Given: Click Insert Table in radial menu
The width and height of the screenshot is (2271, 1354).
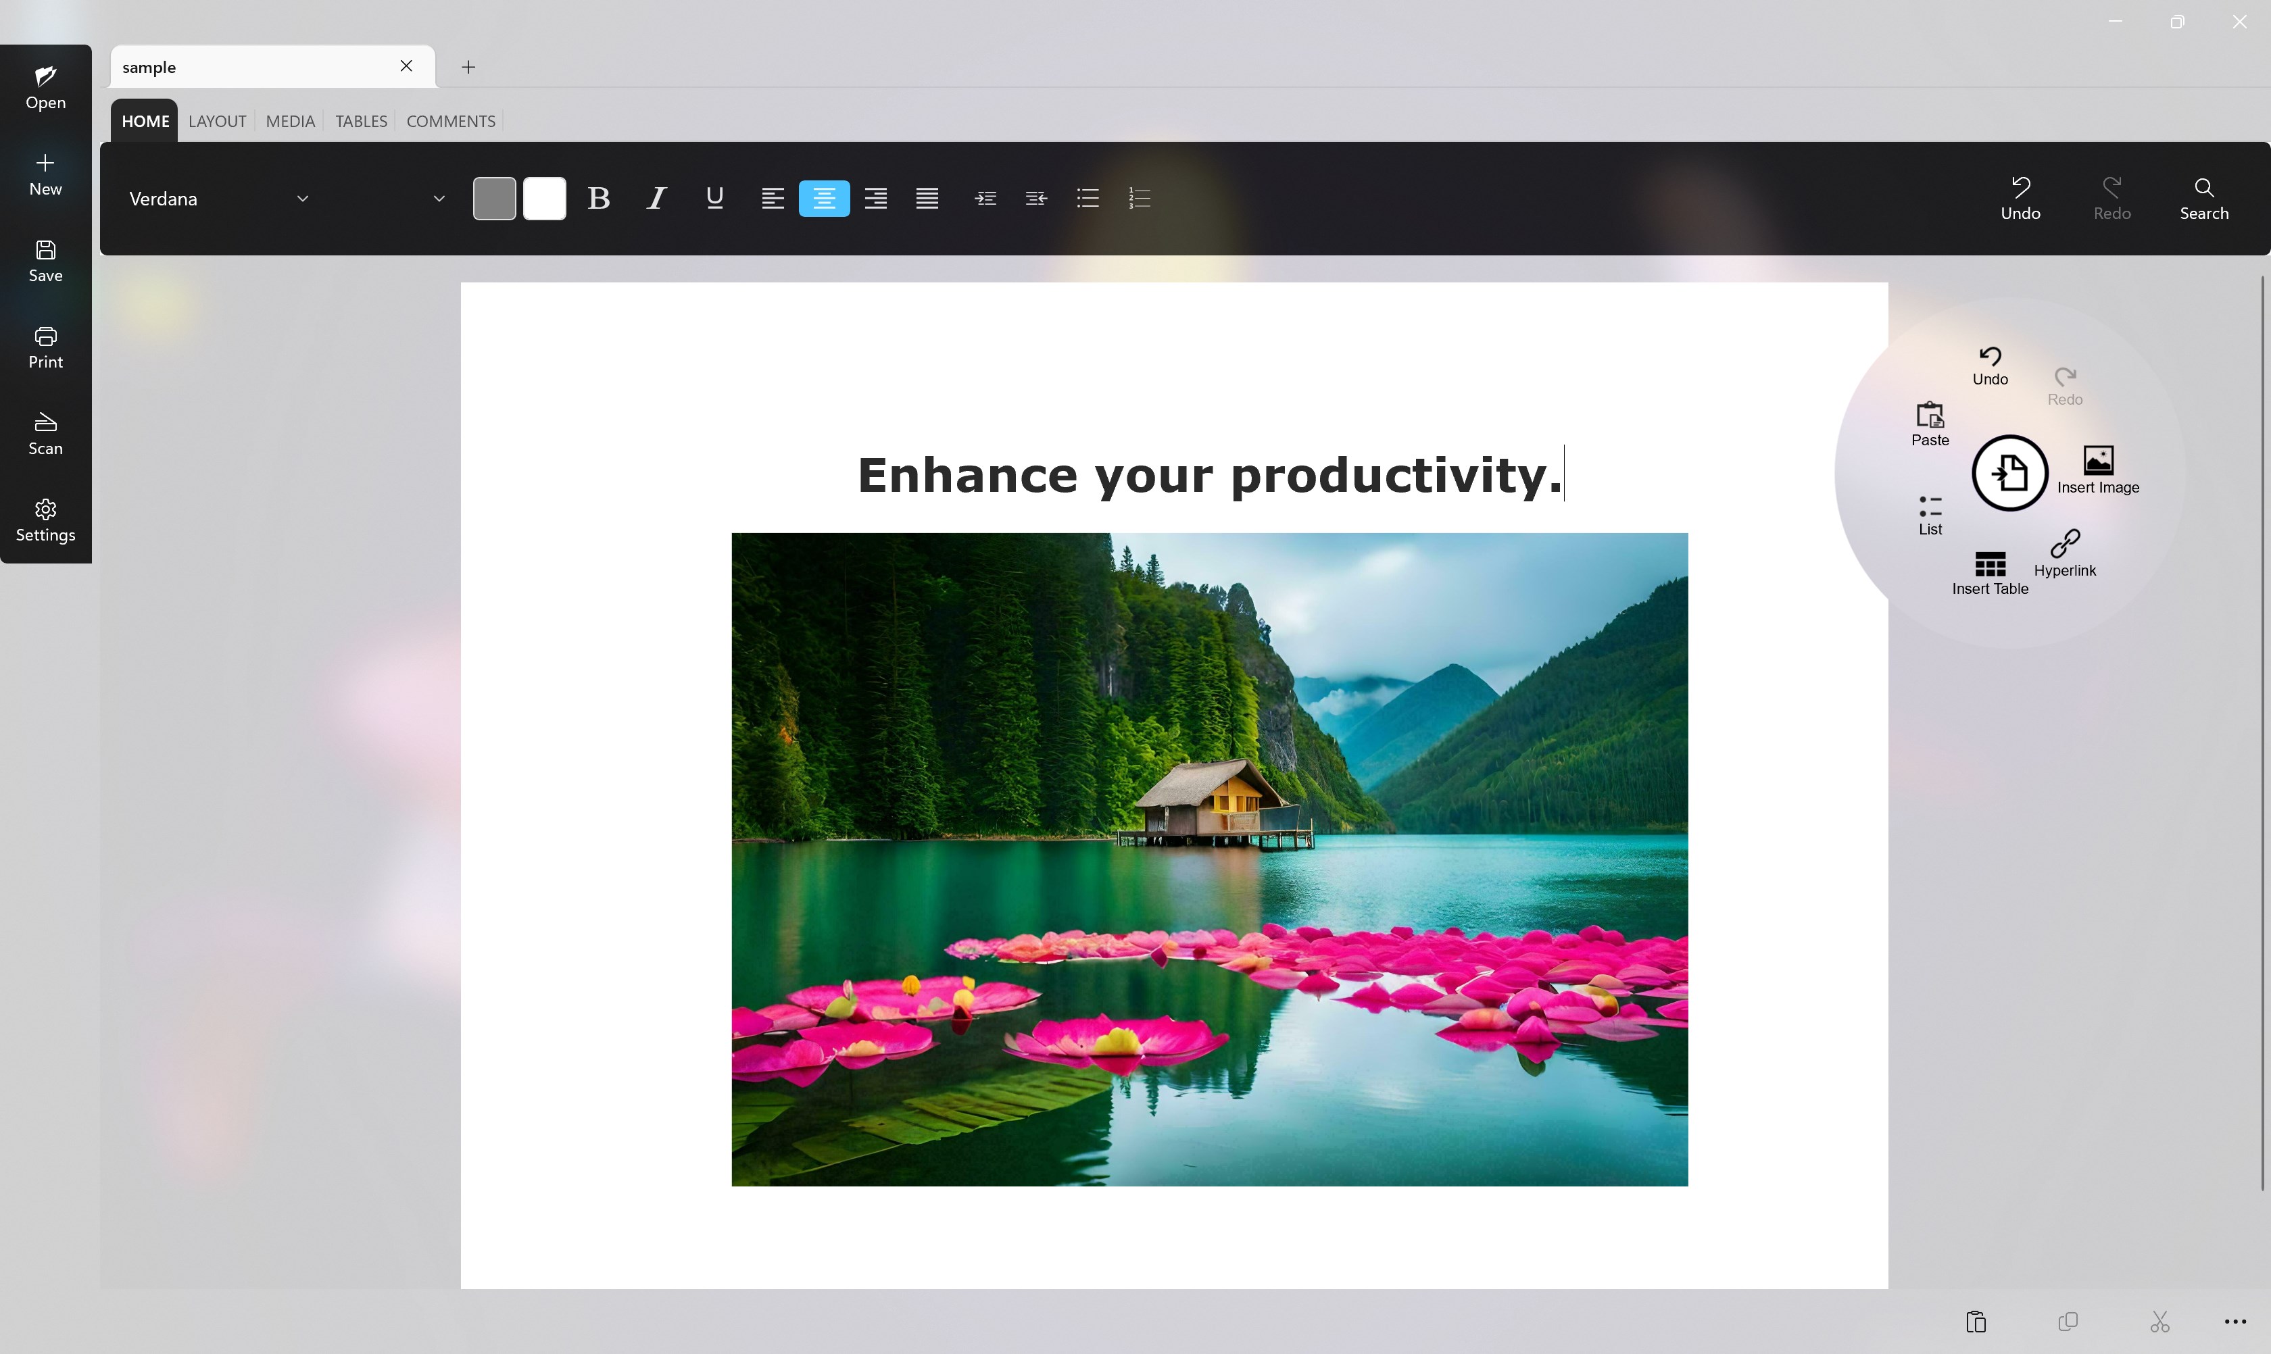Looking at the screenshot, I should 1990,573.
